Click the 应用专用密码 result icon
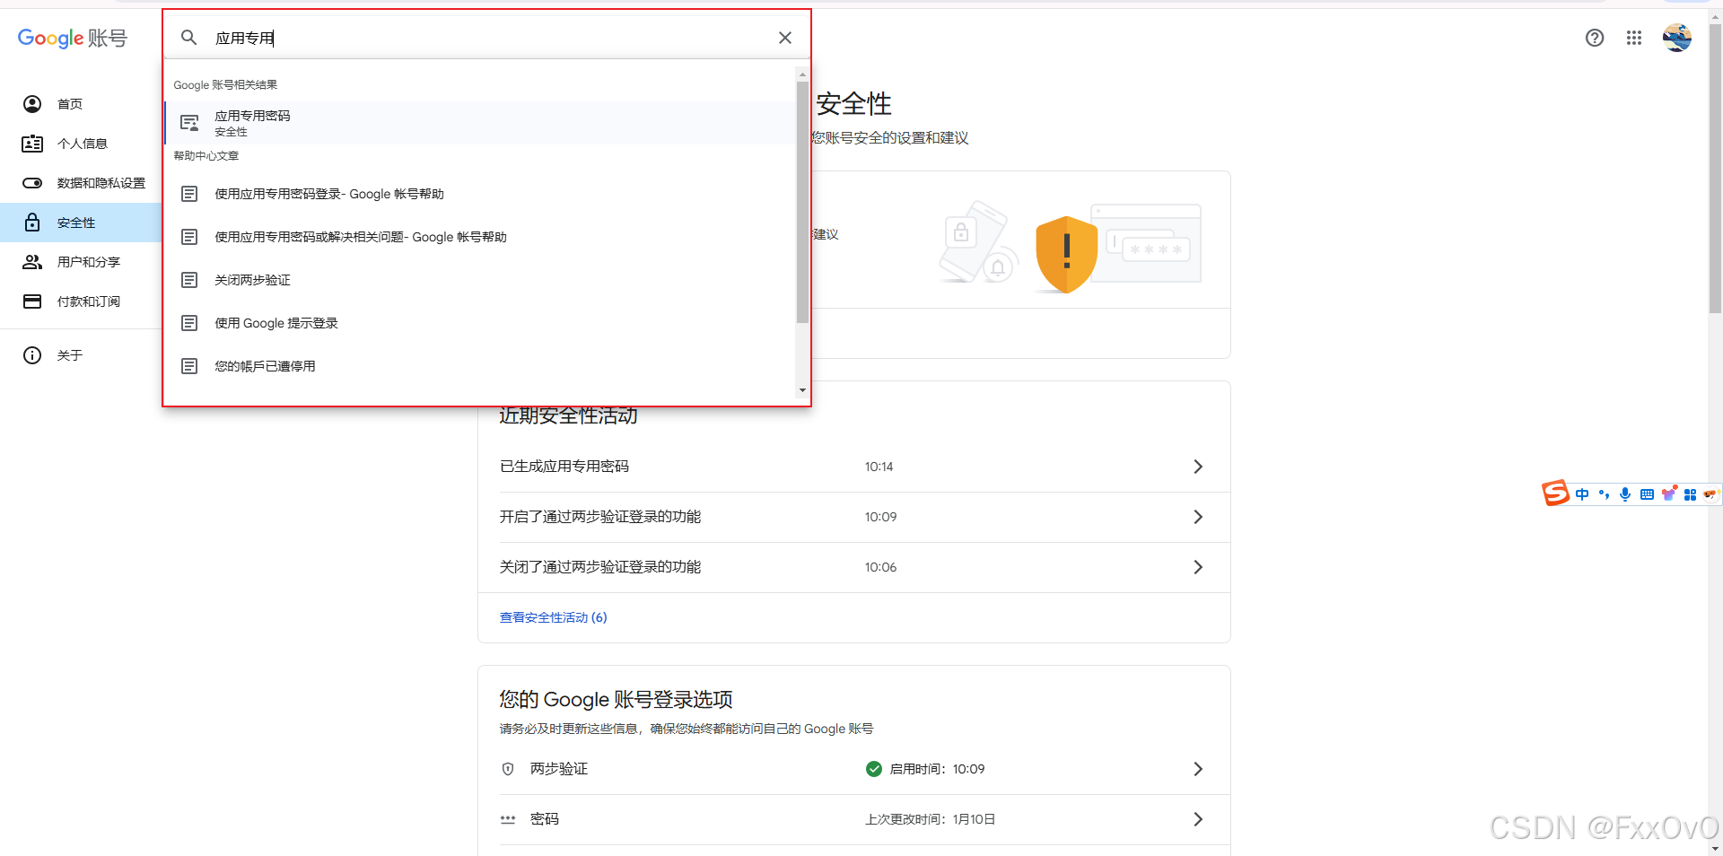 click(x=189, y=123)
